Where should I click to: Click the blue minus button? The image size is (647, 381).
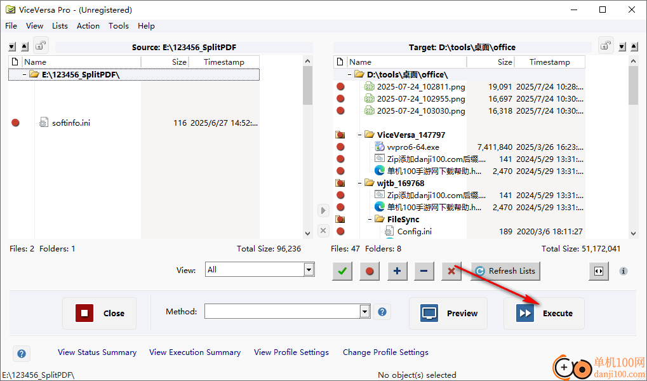coord(424,271)
